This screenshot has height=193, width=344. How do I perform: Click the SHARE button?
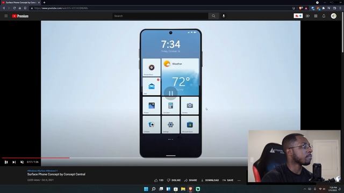tap(191, 180)
